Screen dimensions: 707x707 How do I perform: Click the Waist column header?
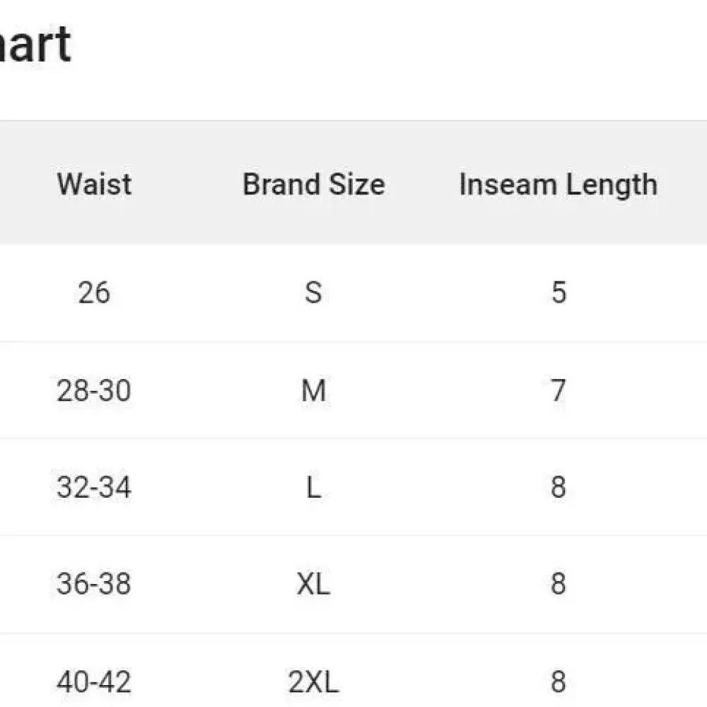[94, 185]
